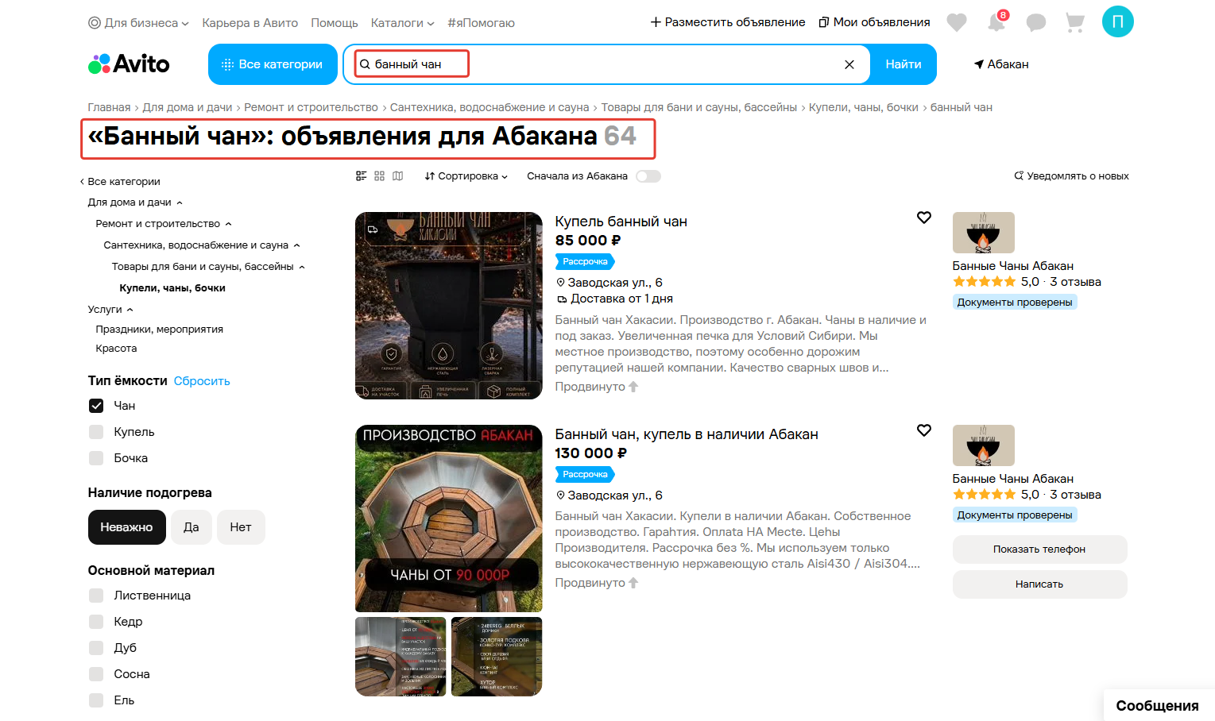The image size is (1215, 721).
Task: Open messages speech bubble icon in header
Action: click(1036, 22)
